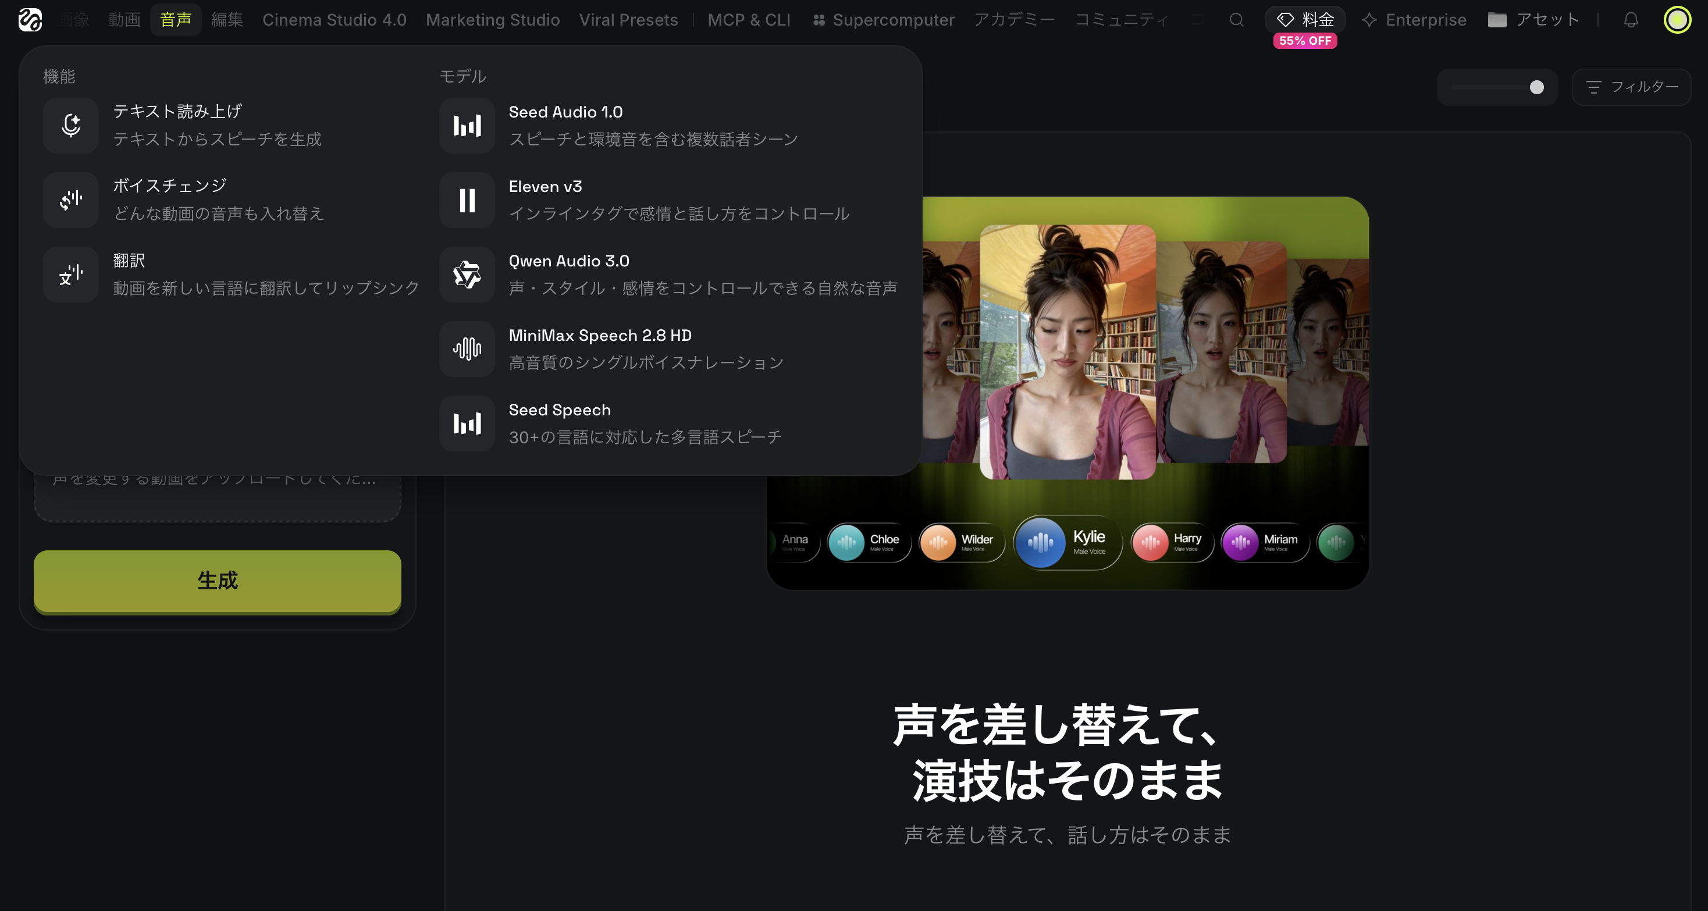The width and height of the screenshot is (1708, 911).
Task: Click the Seed Speech model icon
Action: click(x=467, y=423)
